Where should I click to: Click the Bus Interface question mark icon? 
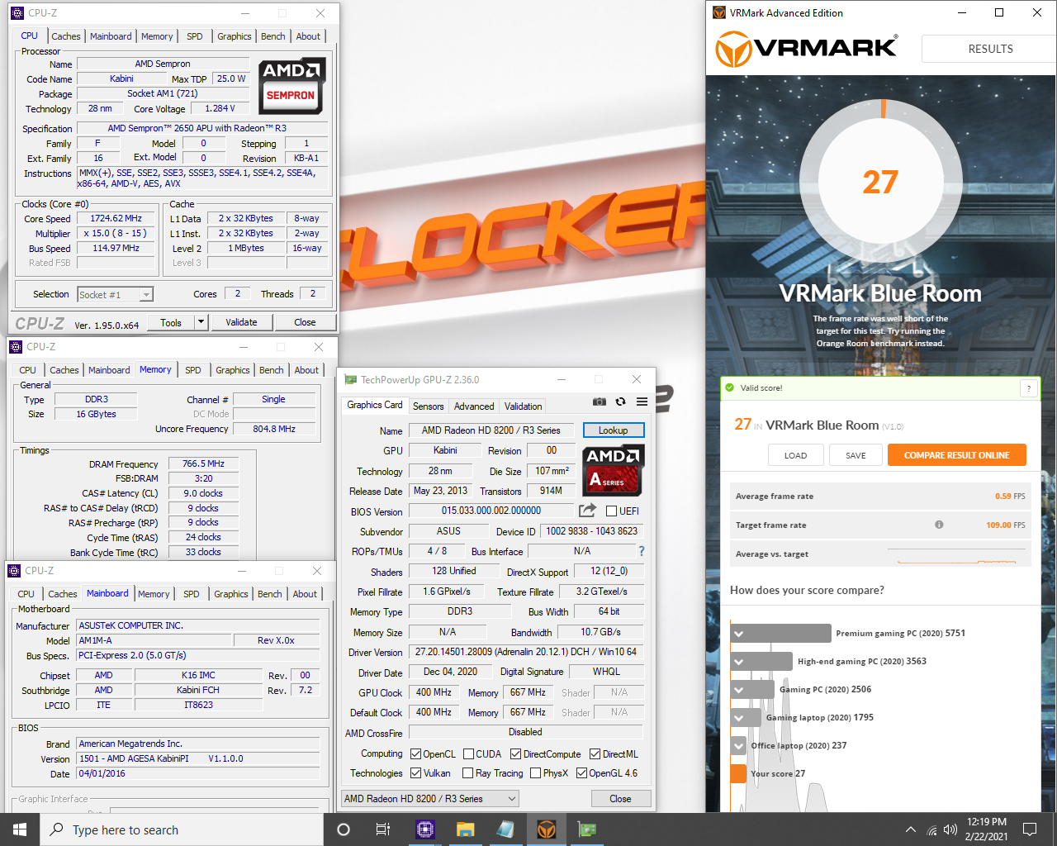click(x=641, y=551)
